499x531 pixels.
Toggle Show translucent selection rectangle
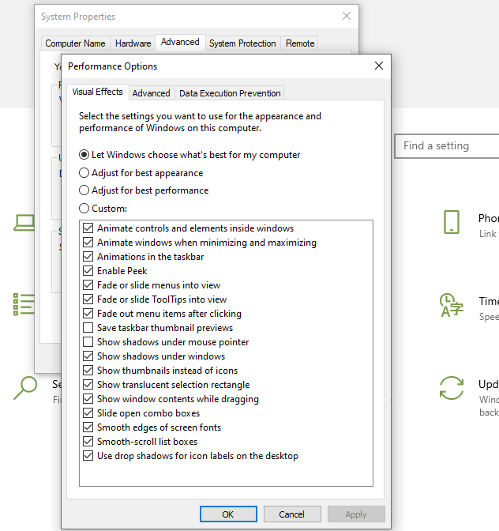pos(88,385)
